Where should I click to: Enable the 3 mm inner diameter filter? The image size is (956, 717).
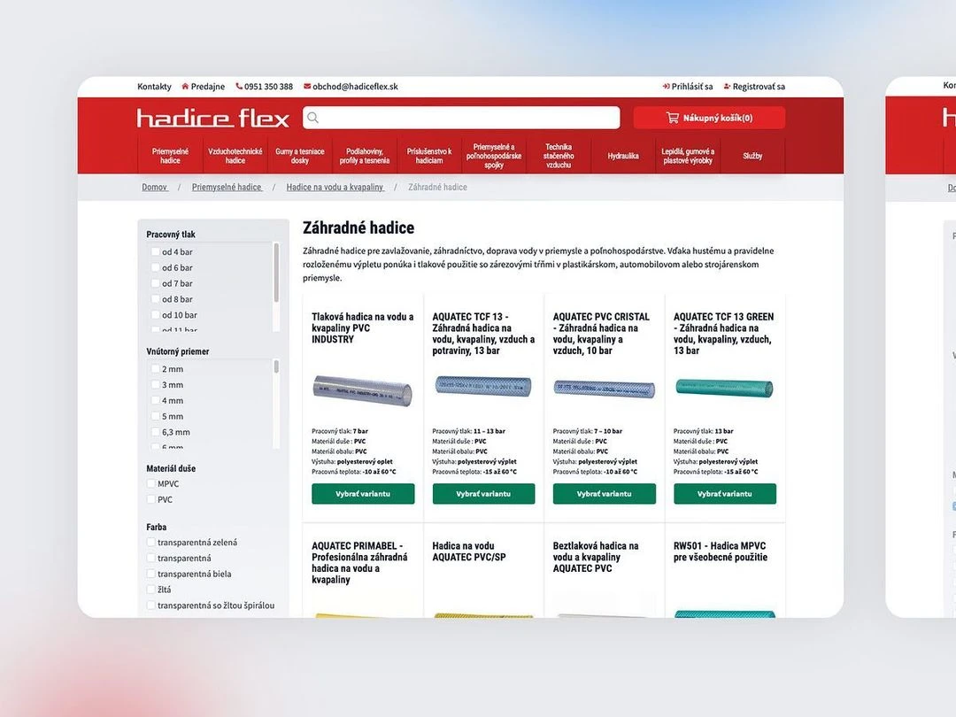[x=156, y=385]
